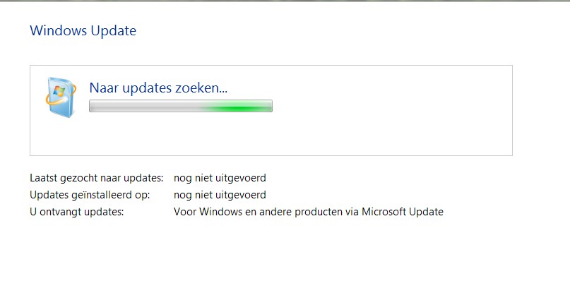Click the status panel border right of progress bar
The height and width of the screenshot is (281, 570).
pos(513,106)
